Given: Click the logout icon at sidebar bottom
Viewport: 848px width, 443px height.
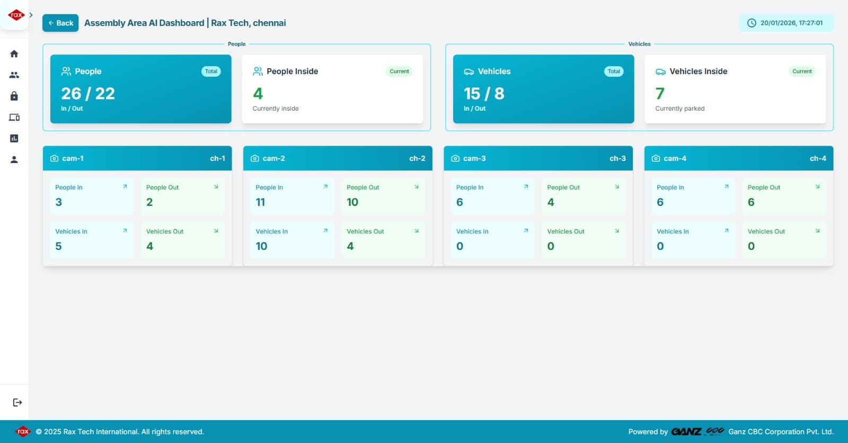Looking at the screenshot, I should 17,402.
